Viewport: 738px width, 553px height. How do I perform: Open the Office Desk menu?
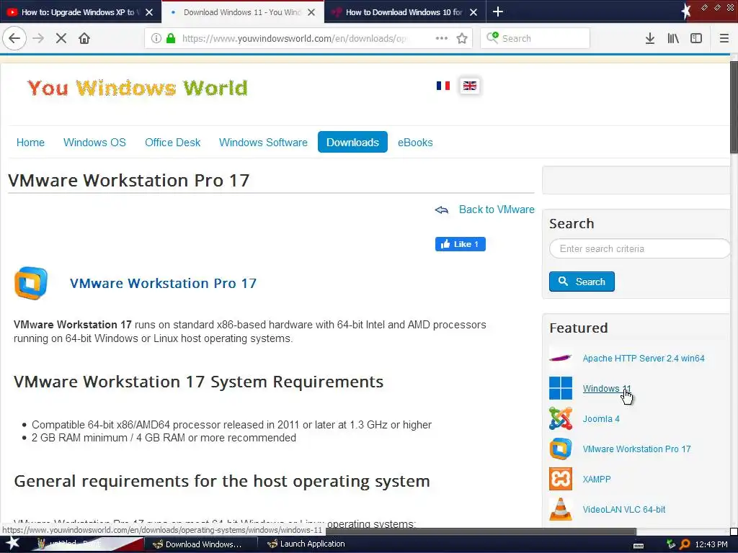[x=173, y=143]
